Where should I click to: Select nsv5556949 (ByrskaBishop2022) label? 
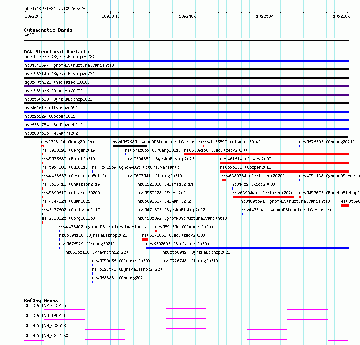coord(197,252)
